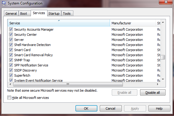The height and width of the screenshot is (116, 174).
Task: Select the SNMP Trap service name
Action: click(x=22, y=60)
